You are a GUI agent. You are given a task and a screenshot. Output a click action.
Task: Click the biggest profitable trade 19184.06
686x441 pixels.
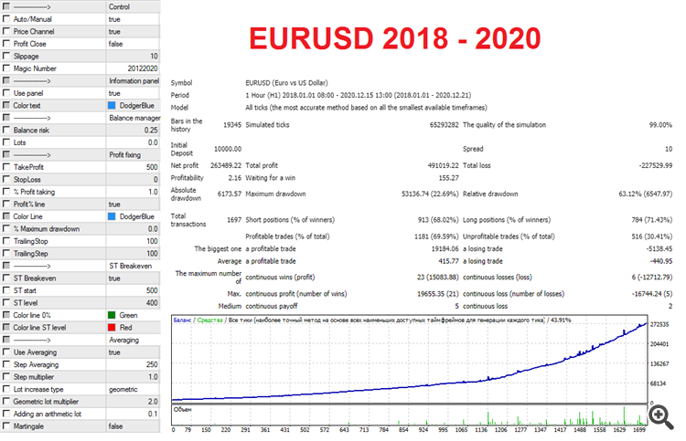[445, 249]
